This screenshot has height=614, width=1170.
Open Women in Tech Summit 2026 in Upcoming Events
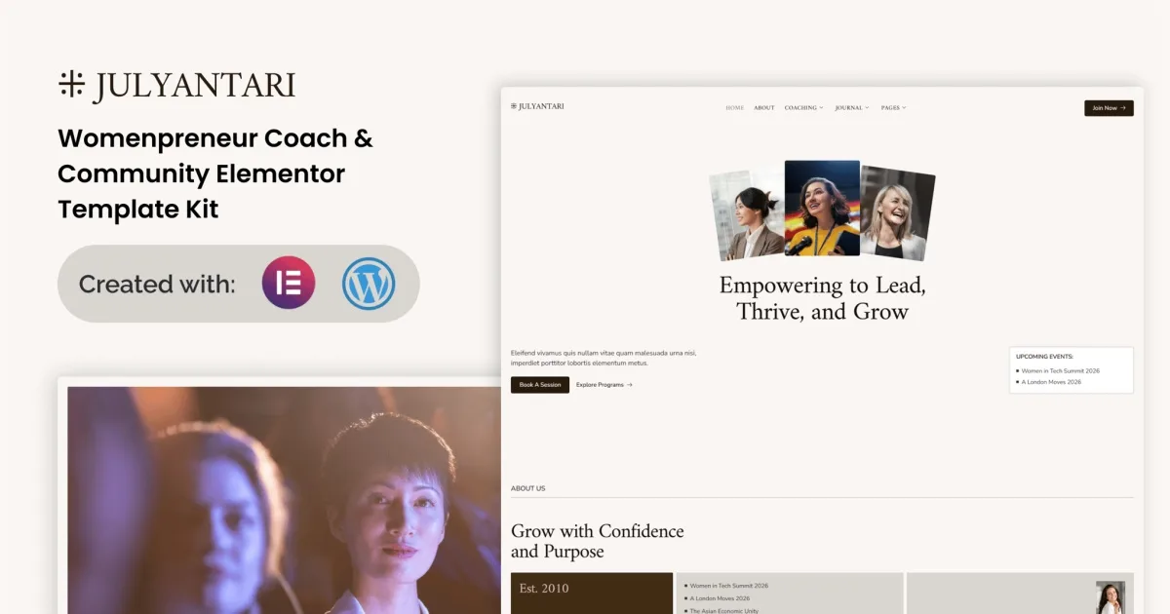point(1060,371)
